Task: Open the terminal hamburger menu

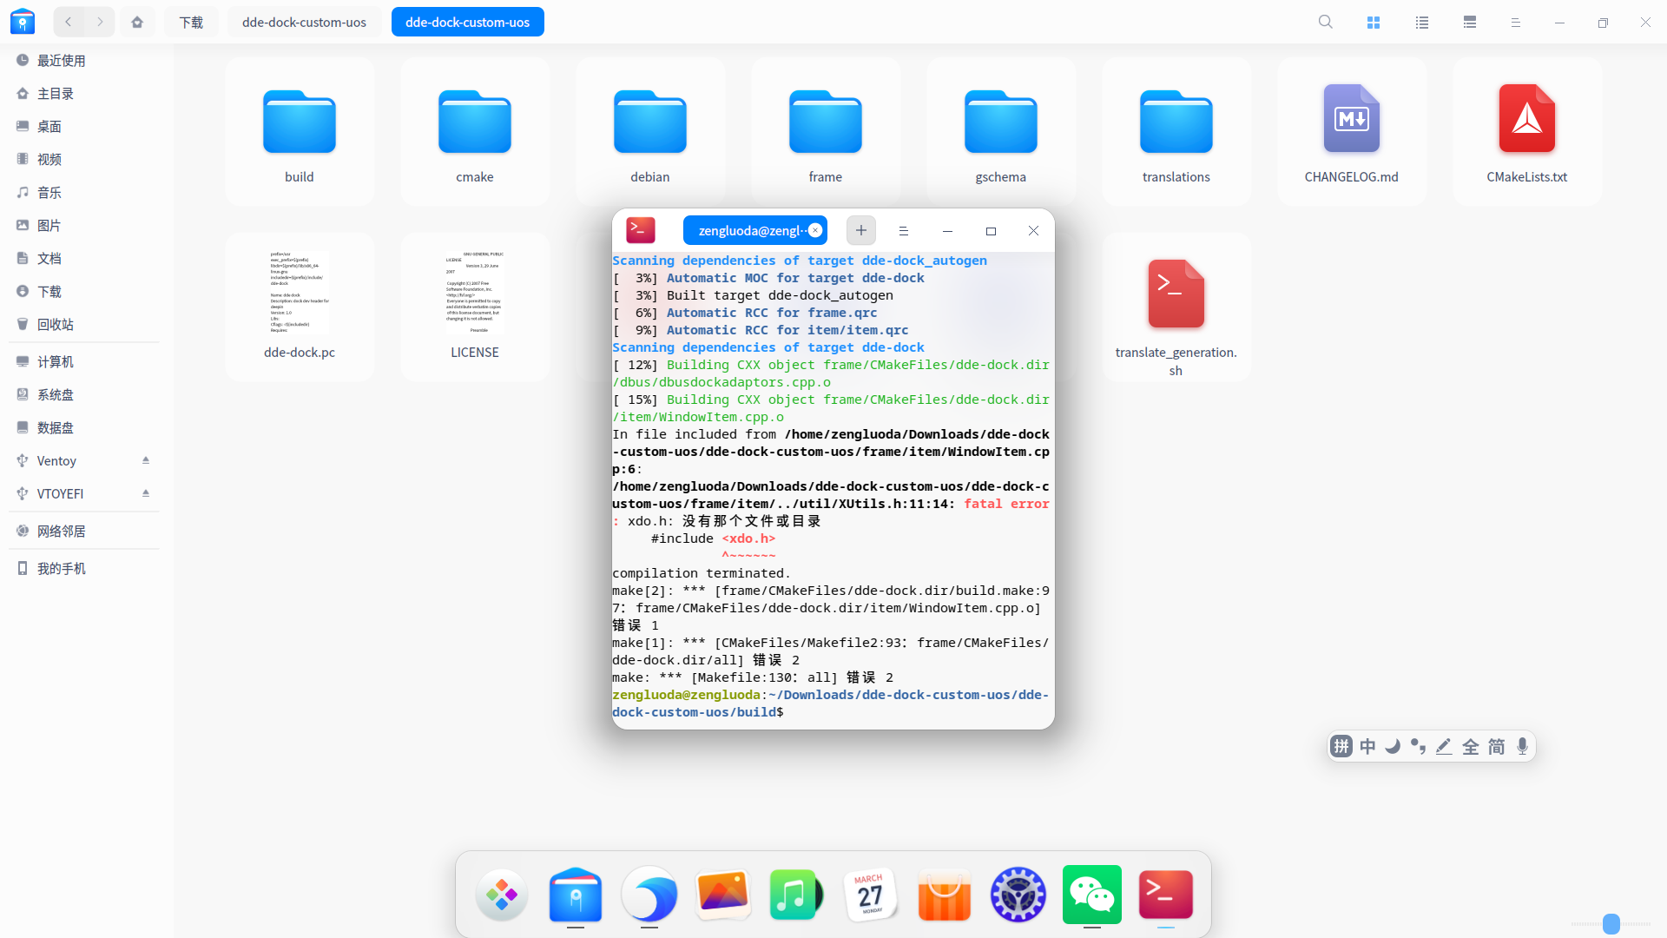Action: pos(903,231)
